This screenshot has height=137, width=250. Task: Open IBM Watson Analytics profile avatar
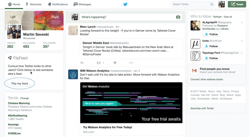[73, 74]
